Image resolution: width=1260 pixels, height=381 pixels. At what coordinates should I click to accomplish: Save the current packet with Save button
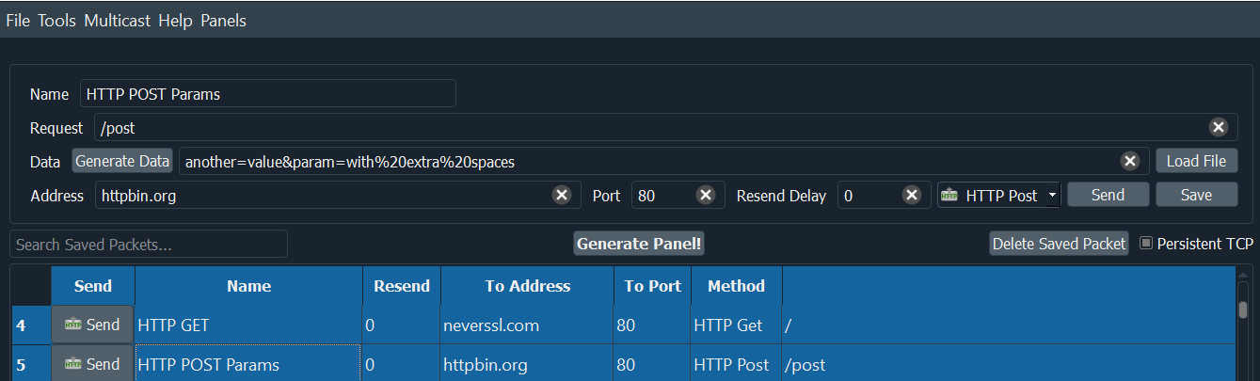tap(1196, 195)
